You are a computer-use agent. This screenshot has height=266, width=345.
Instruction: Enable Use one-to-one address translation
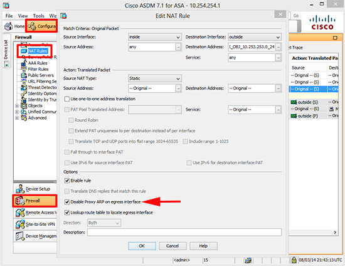click(x=67, y=98)
